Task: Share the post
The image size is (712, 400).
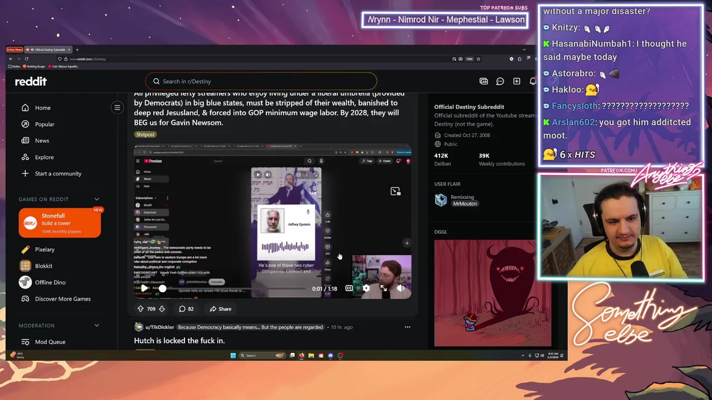Action: click(x=220, y=309)
